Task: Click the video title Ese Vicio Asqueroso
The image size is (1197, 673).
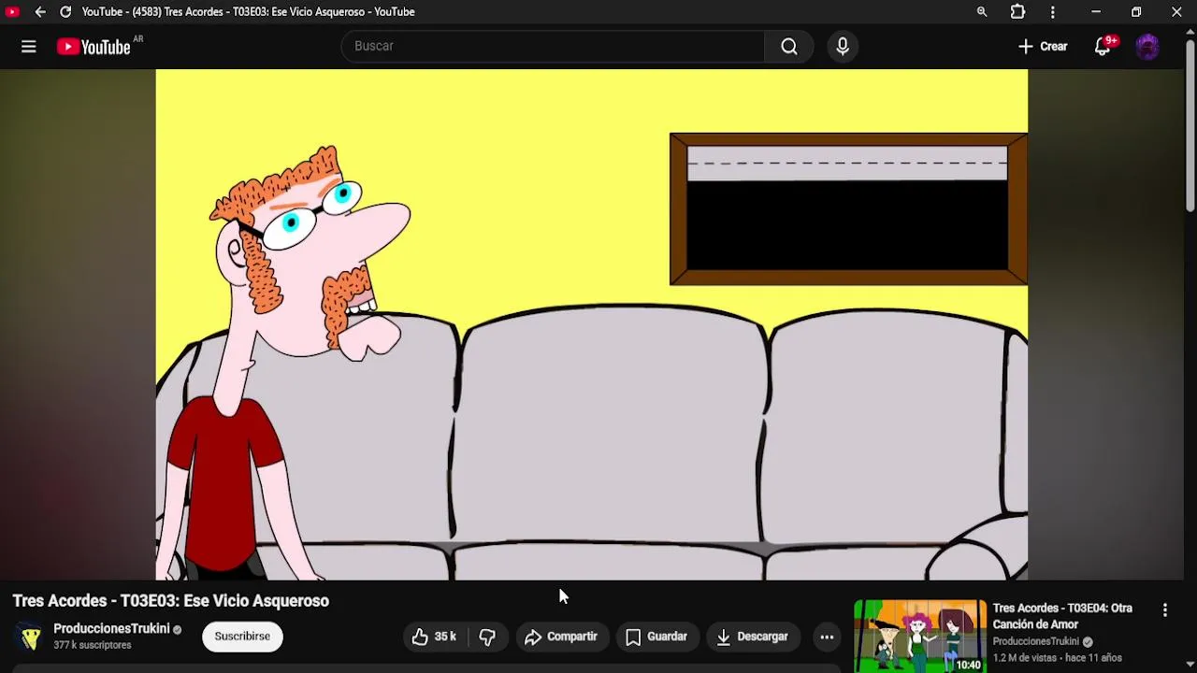Action: pyautogui.click(x=171, y=601)
